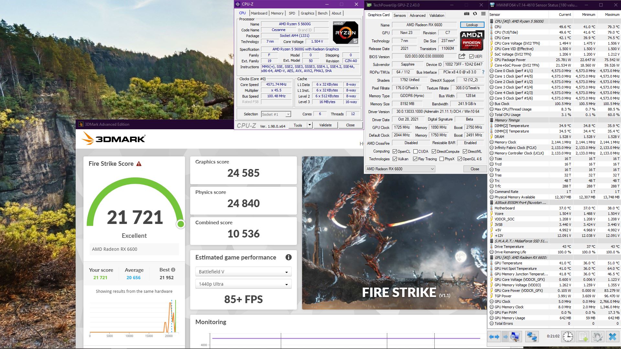621x349 pixels.
Task: Switch to the SPD tab in CPU-Z
Action: (292, 13)
